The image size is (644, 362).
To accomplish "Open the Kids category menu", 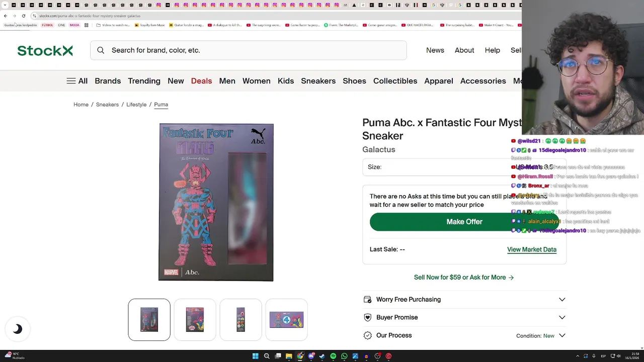I will pyautogui.click(x=286, y=81).
